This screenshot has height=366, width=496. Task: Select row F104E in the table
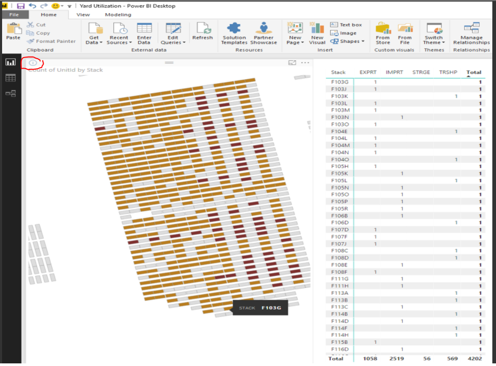click(x=405, y=131)
